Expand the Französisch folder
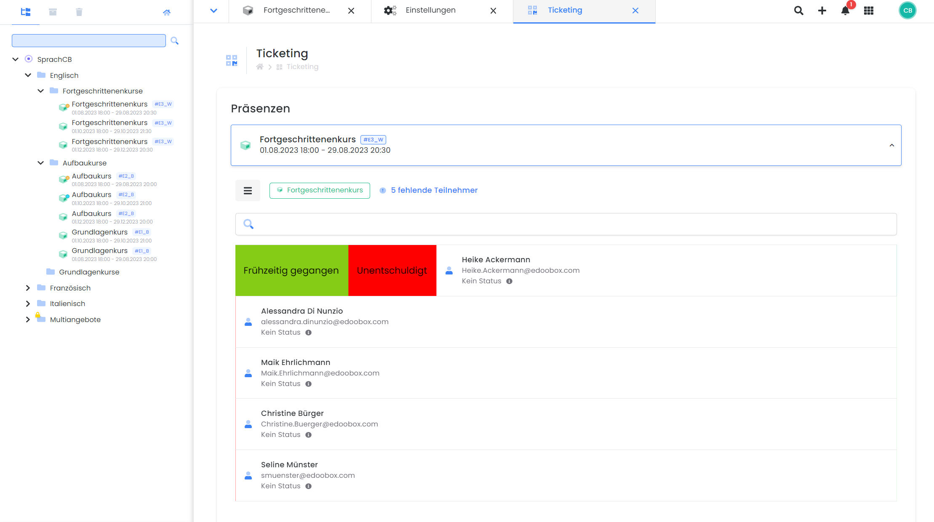Image resolution: width=934 pixels, height=522 pixels. [x=28, y=288]
